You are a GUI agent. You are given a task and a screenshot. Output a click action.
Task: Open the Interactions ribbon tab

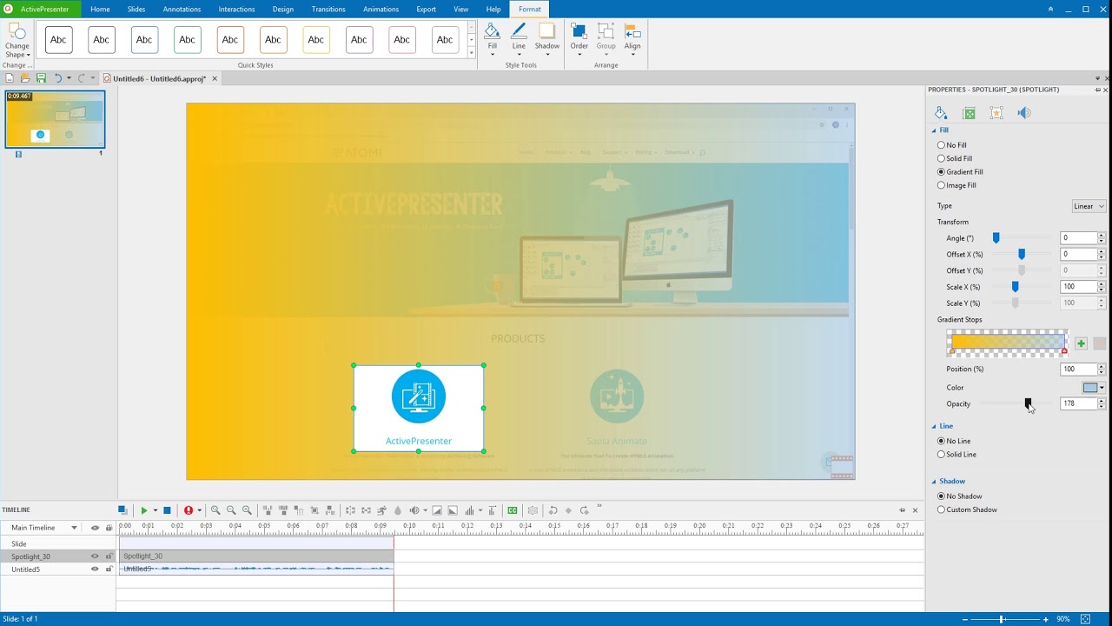pos(236,9)
